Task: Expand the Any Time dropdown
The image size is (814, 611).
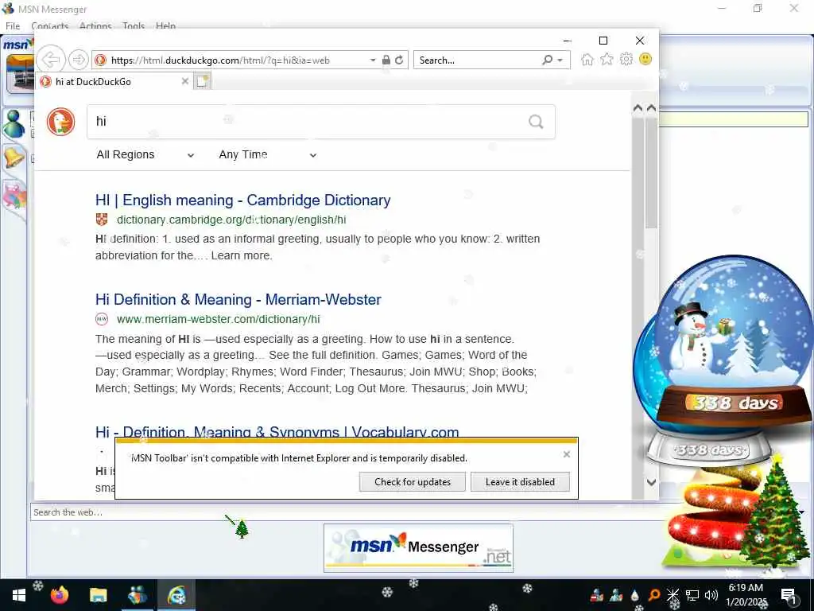Action: point(267,155)
